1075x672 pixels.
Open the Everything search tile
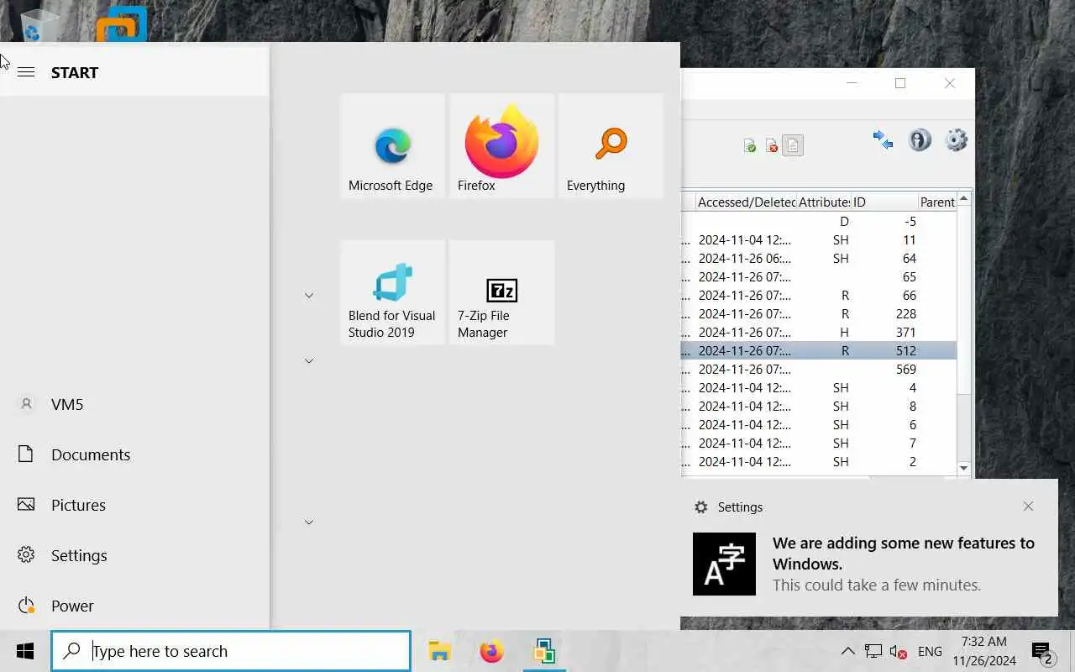coord(611,145)
